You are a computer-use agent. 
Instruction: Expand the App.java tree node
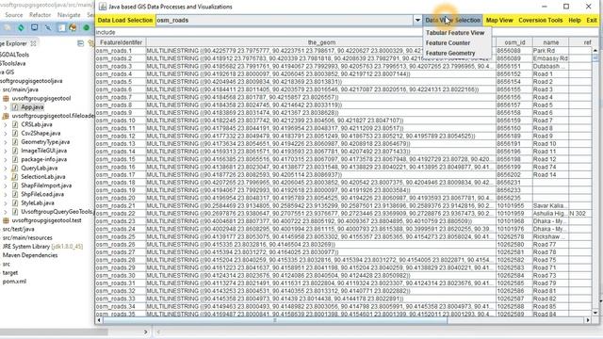pos(6,107)
